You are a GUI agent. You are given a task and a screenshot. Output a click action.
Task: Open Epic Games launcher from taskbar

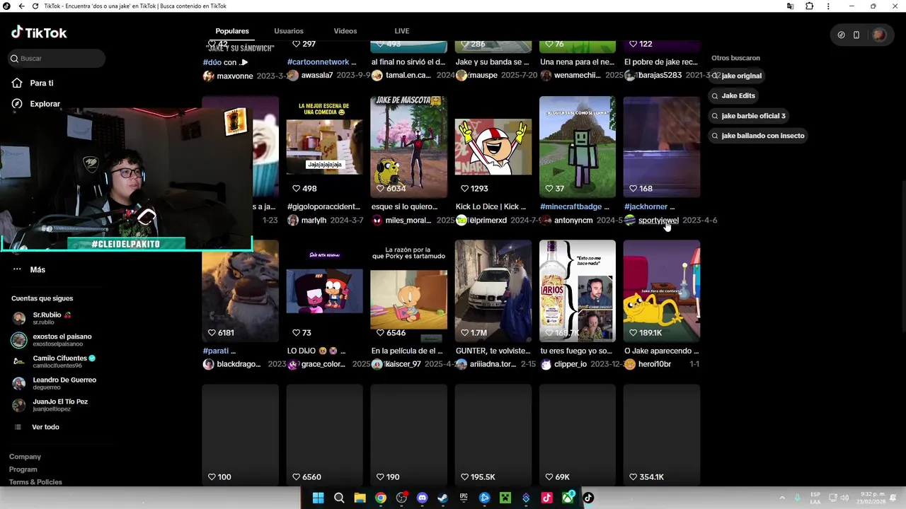[464, 498]
